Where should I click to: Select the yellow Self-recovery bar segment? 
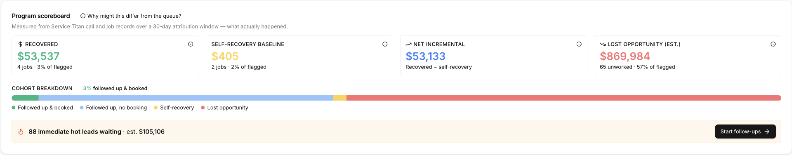coord(339,98)
